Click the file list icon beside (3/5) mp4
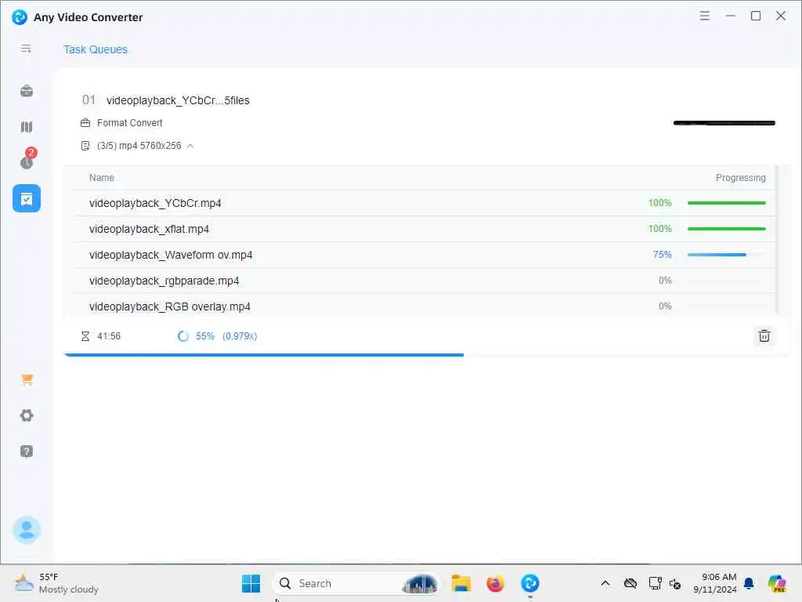802x602 pixels. (85, 146)
